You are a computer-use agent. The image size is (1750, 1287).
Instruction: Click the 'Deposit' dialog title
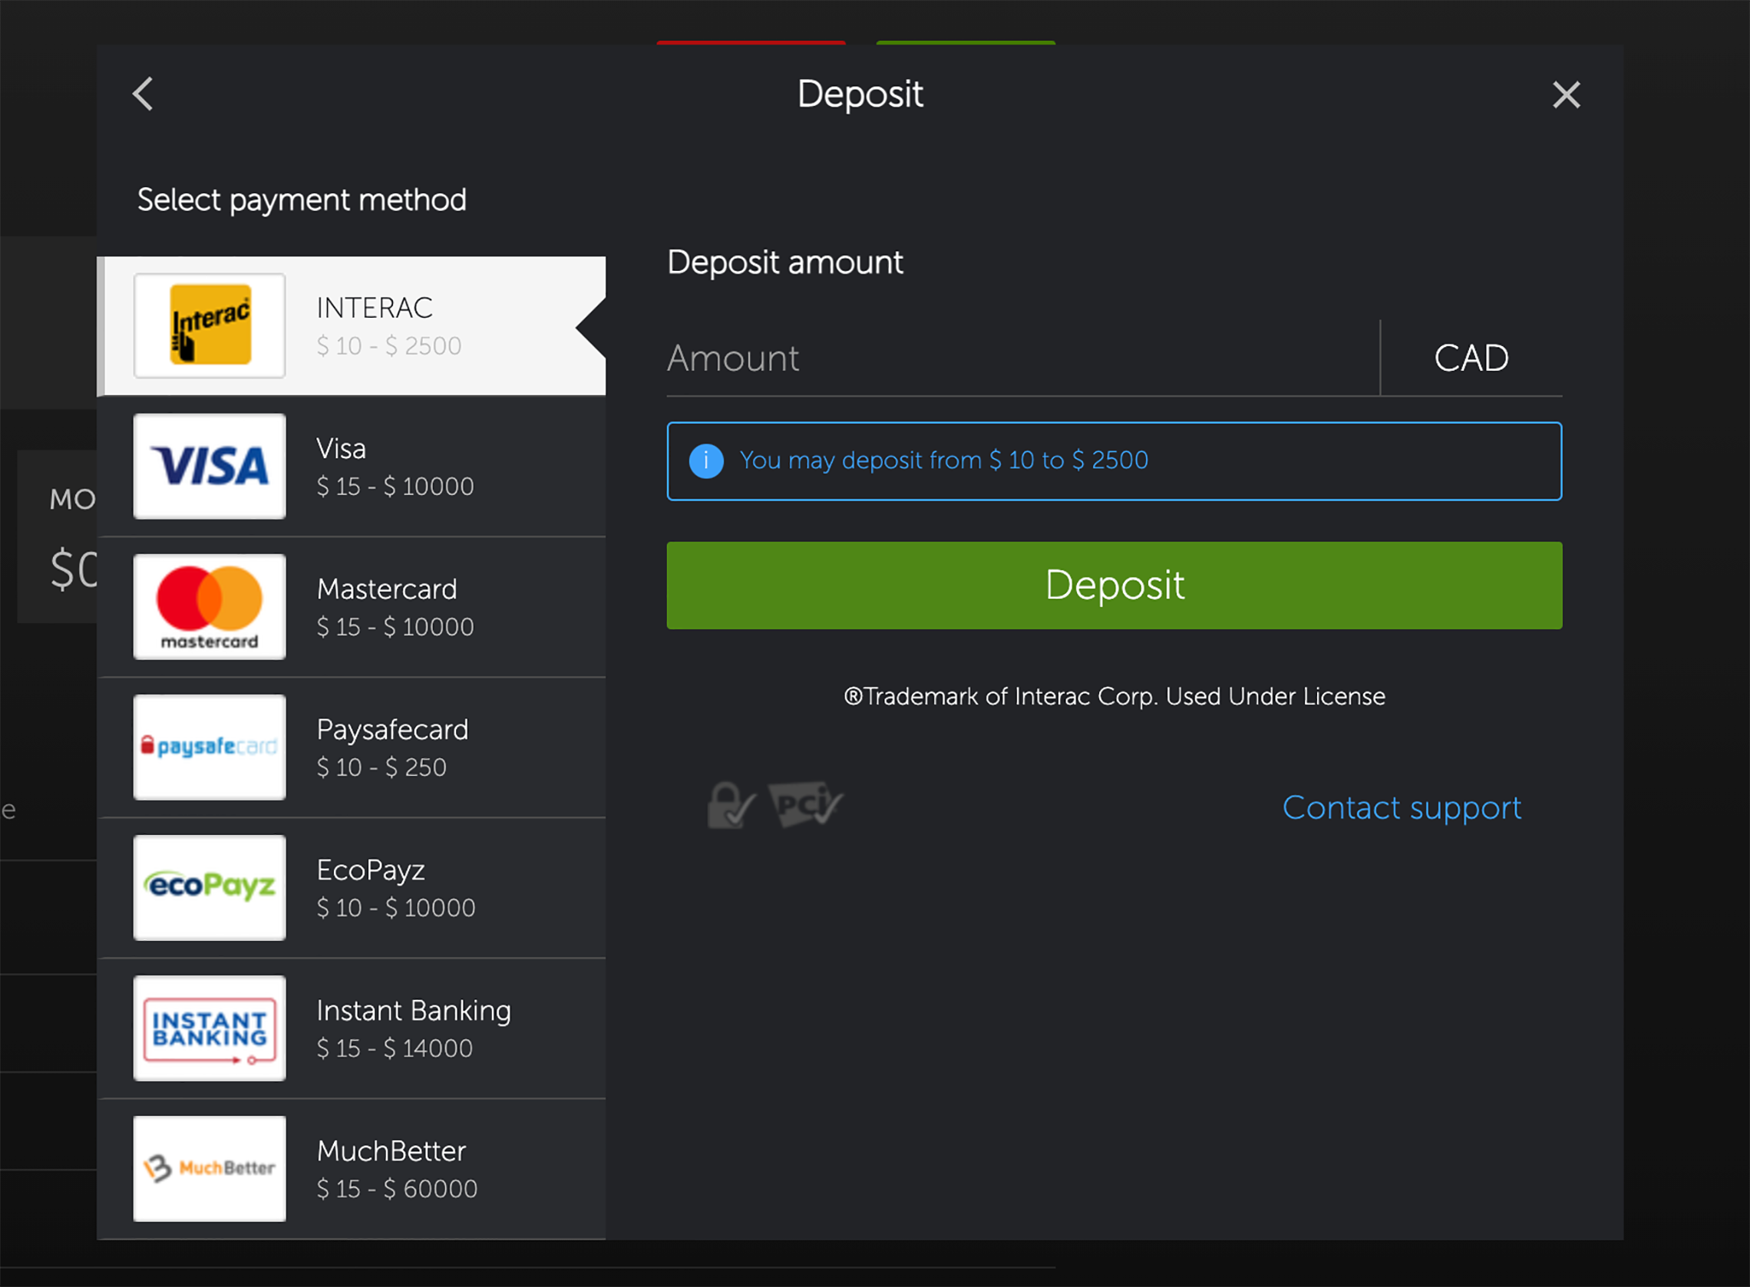pyautogui.click(x=860, y=95)
